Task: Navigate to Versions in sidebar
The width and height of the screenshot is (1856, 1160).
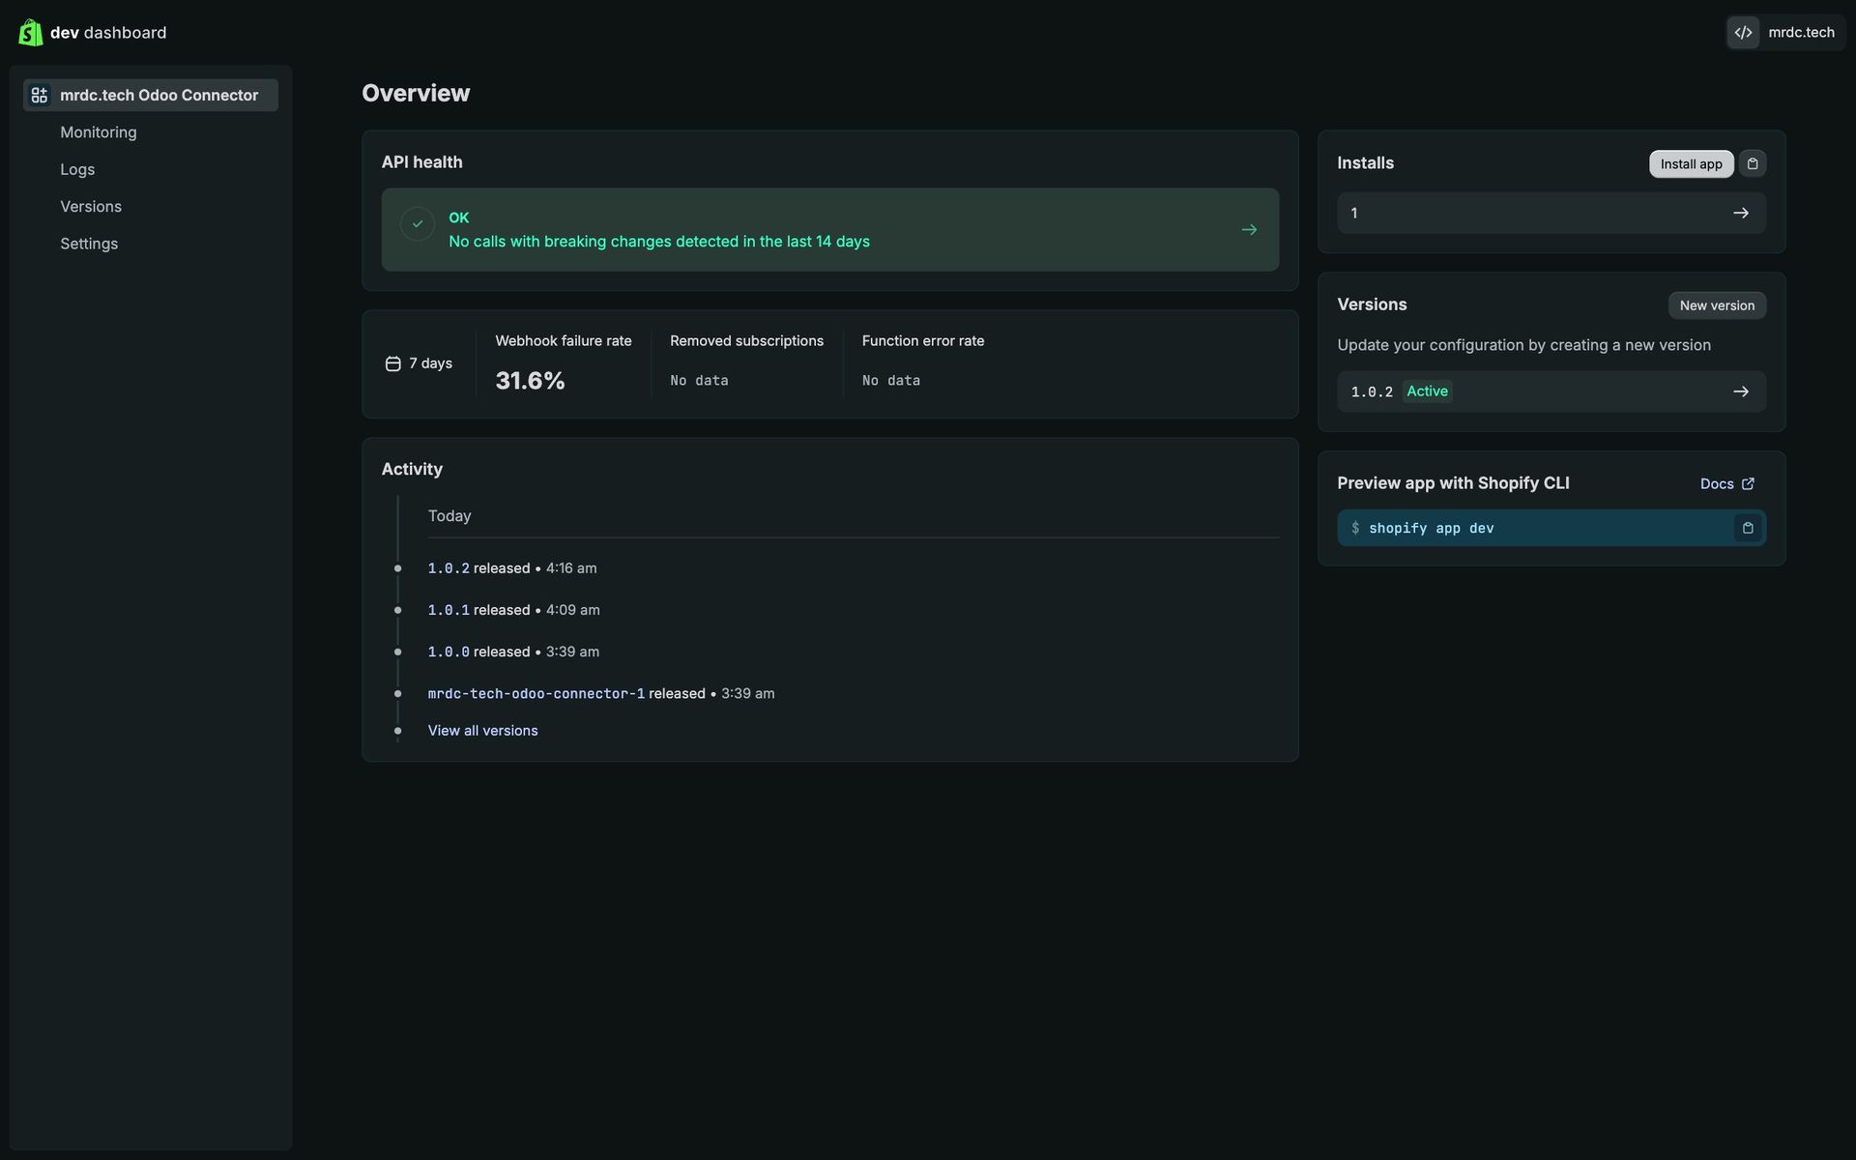Action: pos(91,207)
